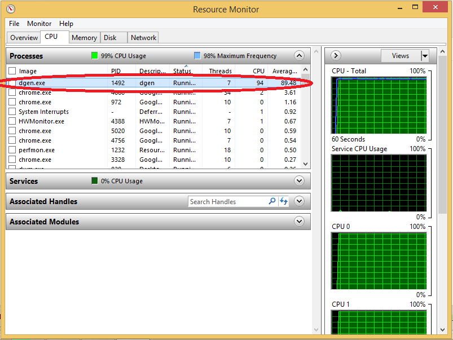
Task: Check the perfmon.exe checkbox
Action: coord(12,150)
